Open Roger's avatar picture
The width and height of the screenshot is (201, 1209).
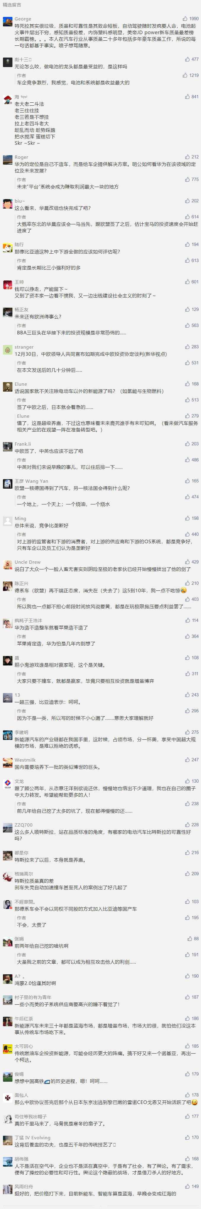pyautogui.click(x=7, y=160)
